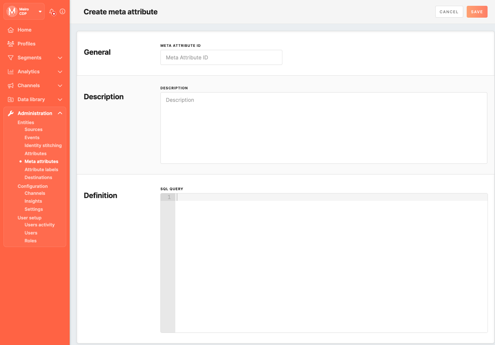
Task: Click the Analytics bar chart icon
Action: click(x=11, y=72)
